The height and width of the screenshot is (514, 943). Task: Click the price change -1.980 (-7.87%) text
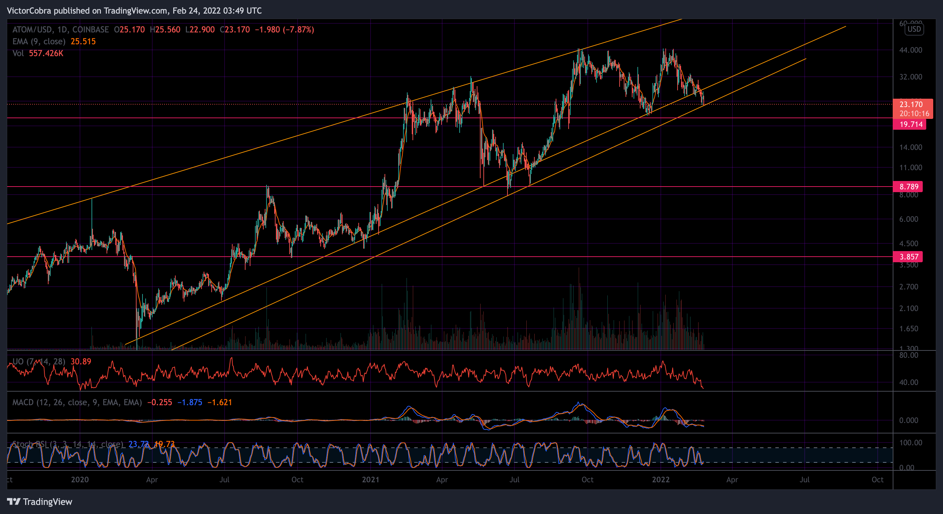point(284,30)
